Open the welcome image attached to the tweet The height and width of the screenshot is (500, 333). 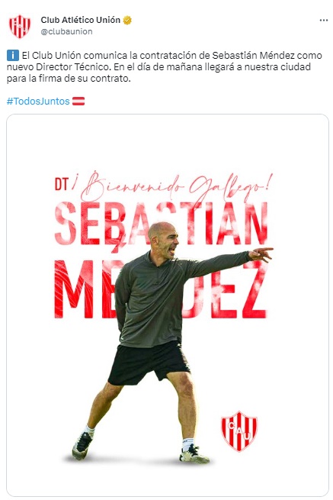pos(168,305)
